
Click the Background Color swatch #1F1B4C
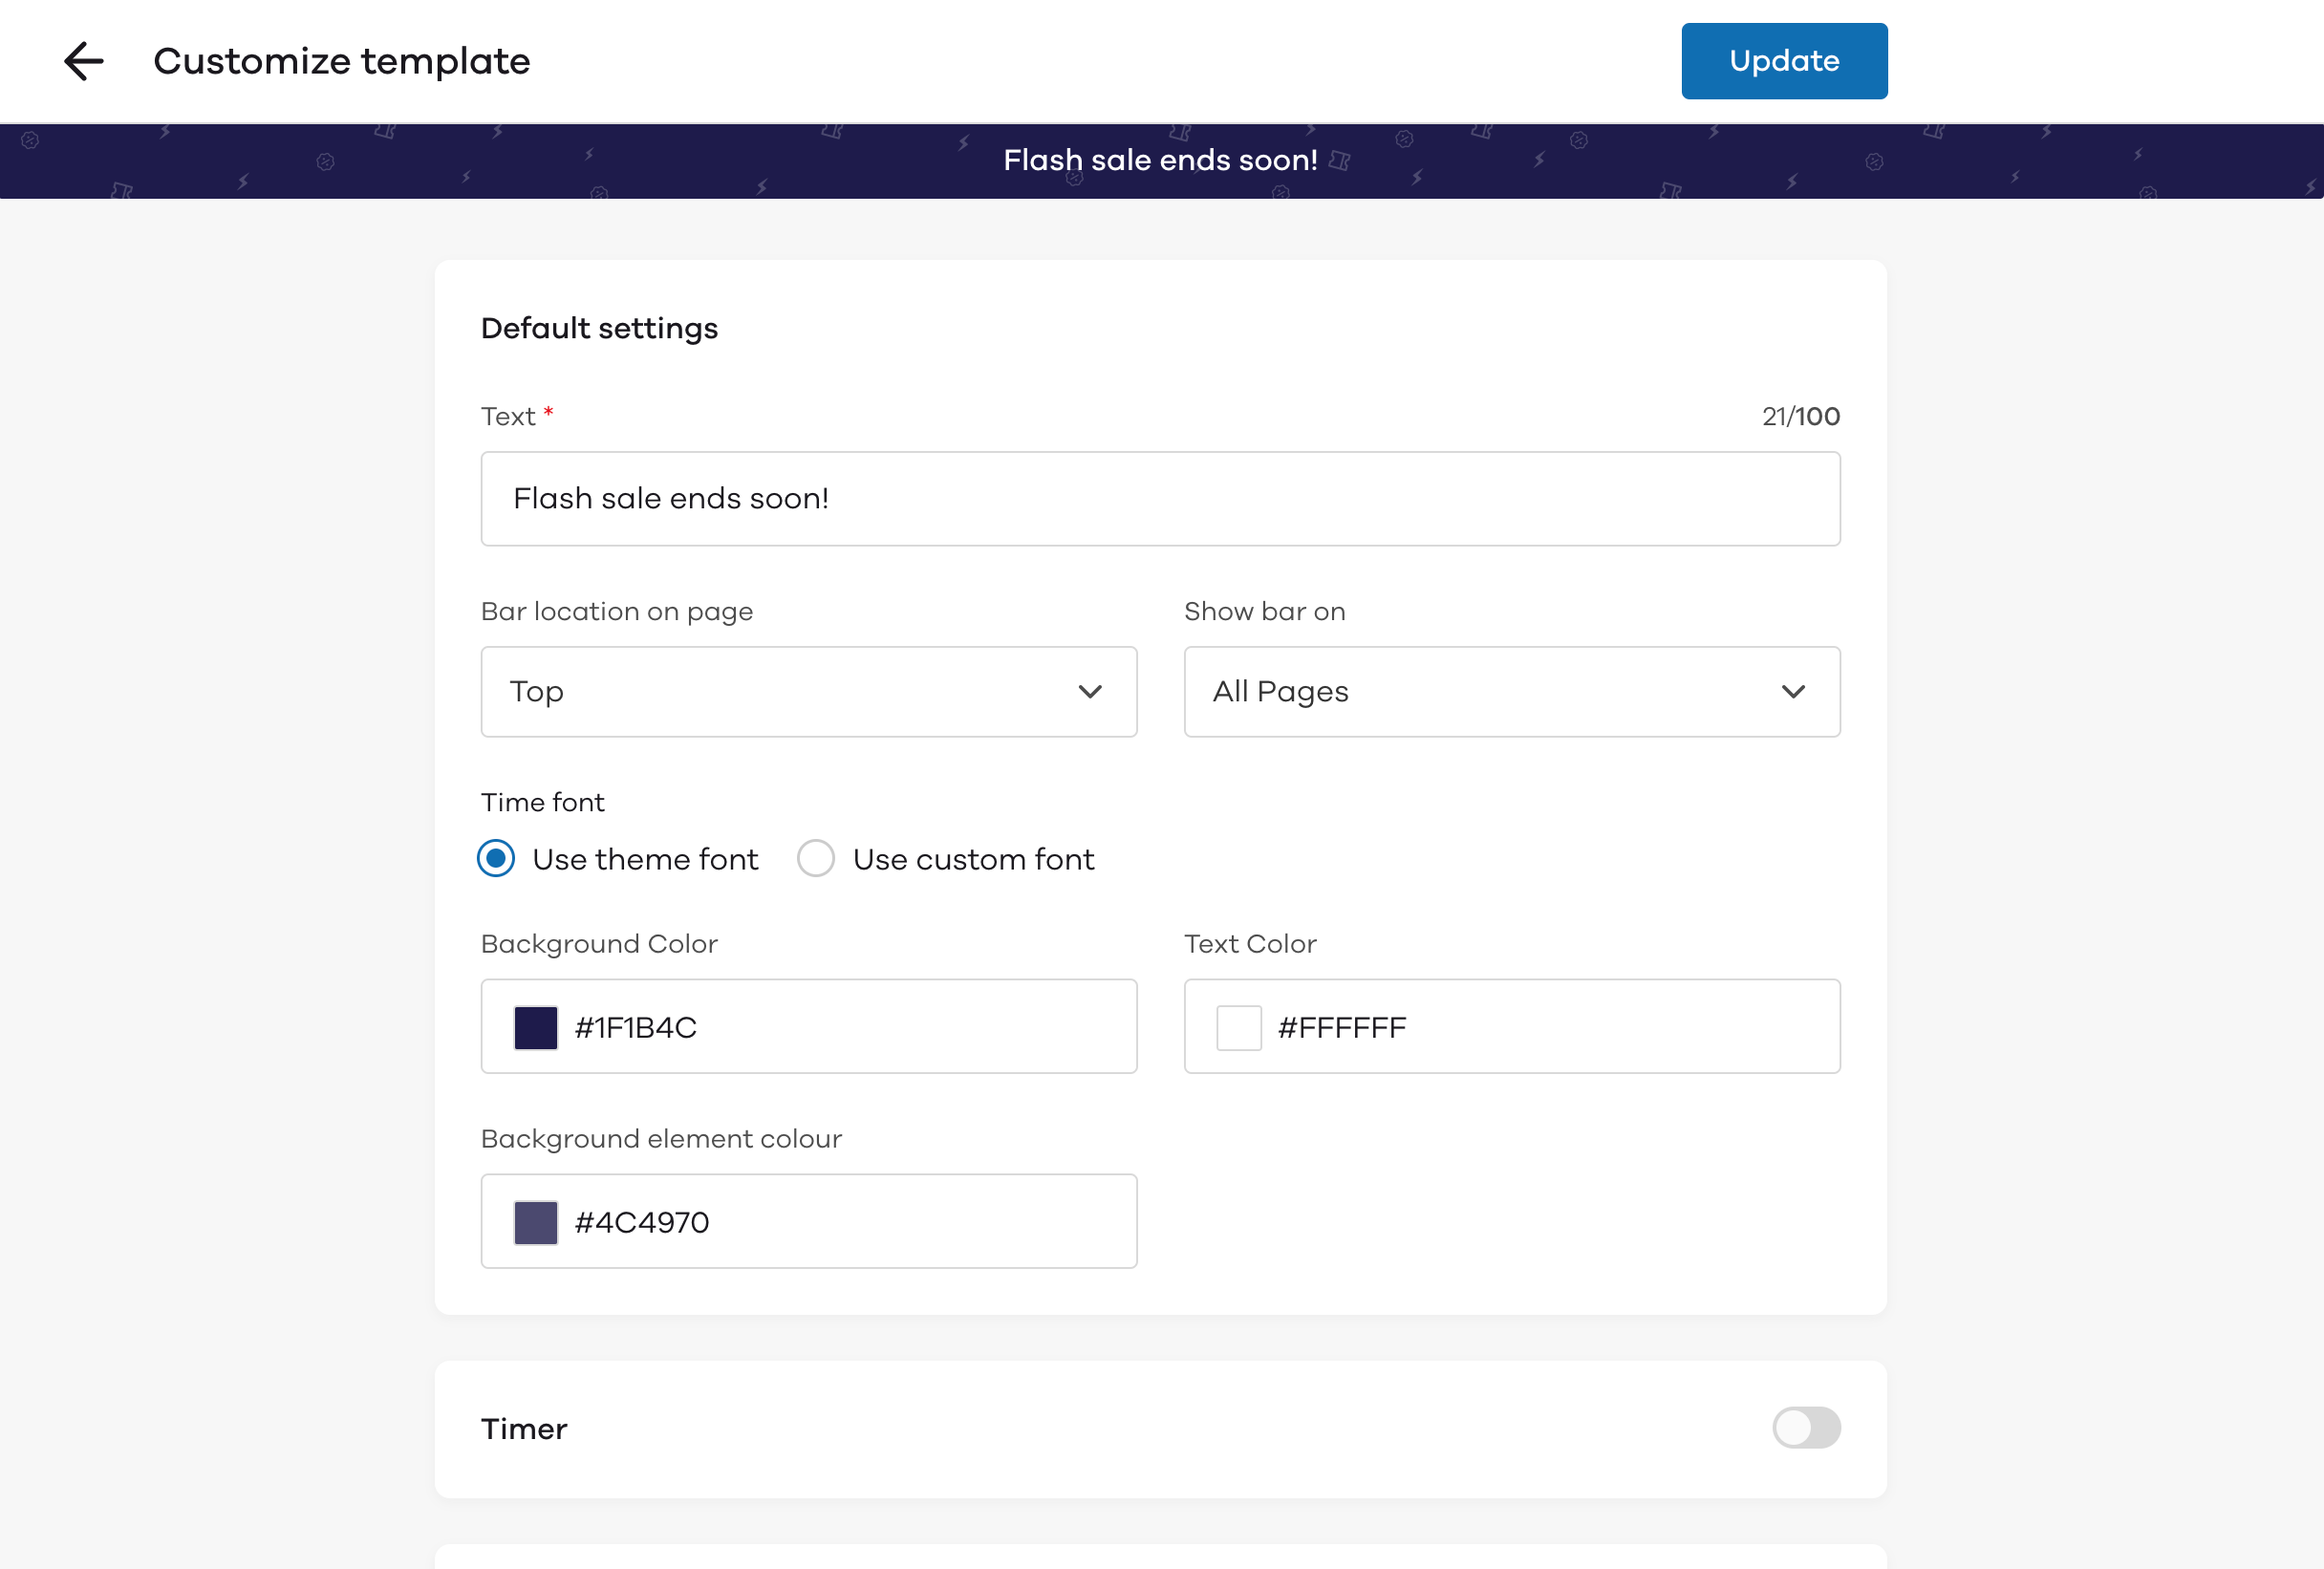coord(536,1027)
